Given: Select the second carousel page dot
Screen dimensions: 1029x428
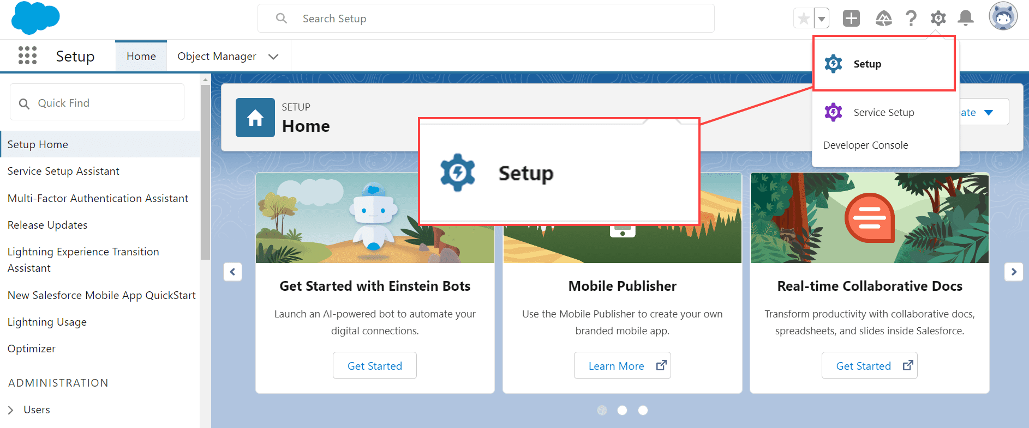Looking at the screenshot, I should pos(622,410).
